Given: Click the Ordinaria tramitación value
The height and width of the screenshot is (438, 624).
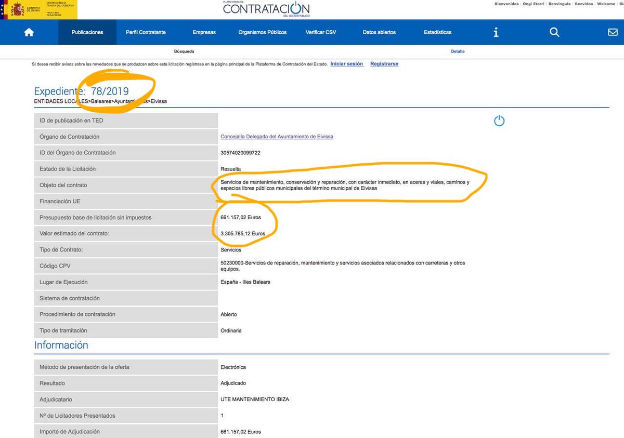Looking at the screenshot, I should pyautogui.click(x=231, y=330).
